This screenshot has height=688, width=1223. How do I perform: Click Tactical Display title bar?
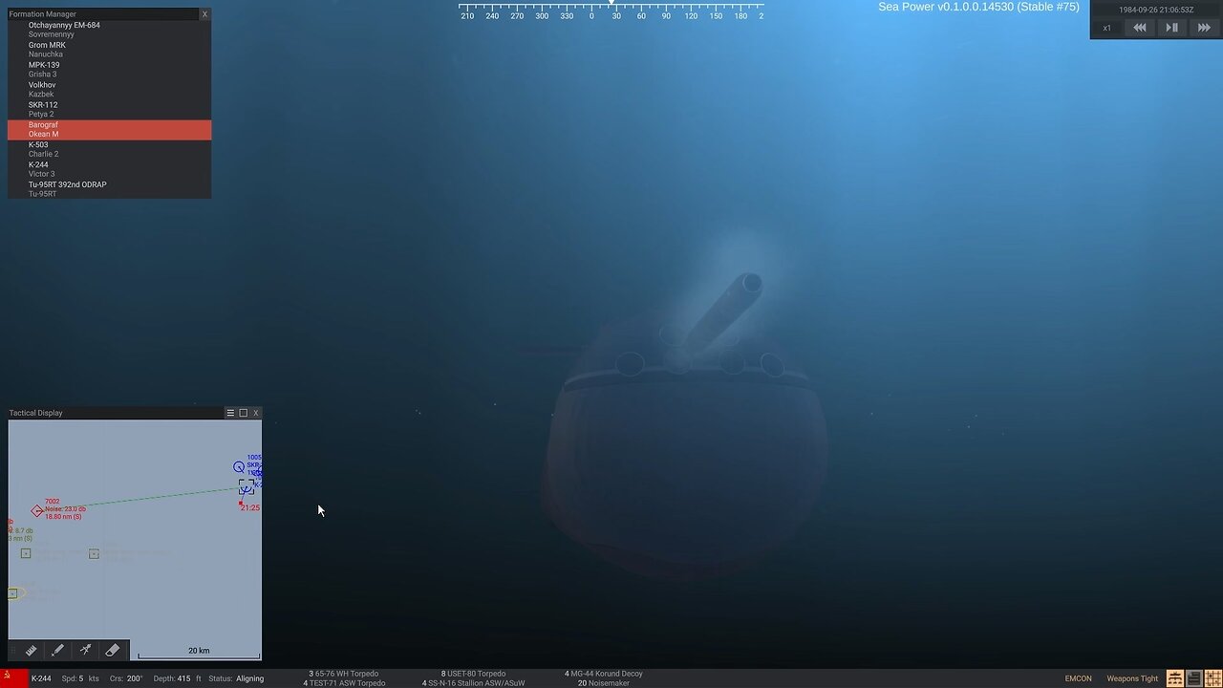point(115,413)
